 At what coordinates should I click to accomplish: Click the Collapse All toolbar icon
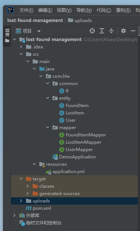(111, 31)
